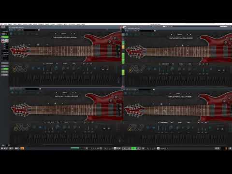Viewport: 232px width, 174px height.
Task: Click yellow-ringed round button in top-left plugin window
Action: [x=14, y=70]
